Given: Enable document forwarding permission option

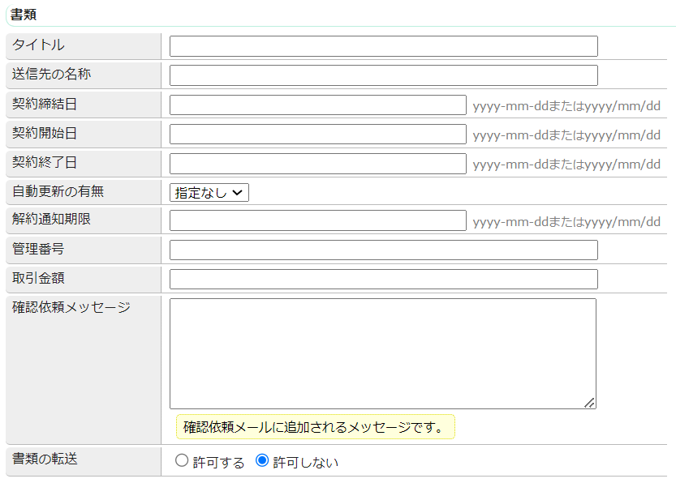Looking at the screenshot, I should point(180,460).
